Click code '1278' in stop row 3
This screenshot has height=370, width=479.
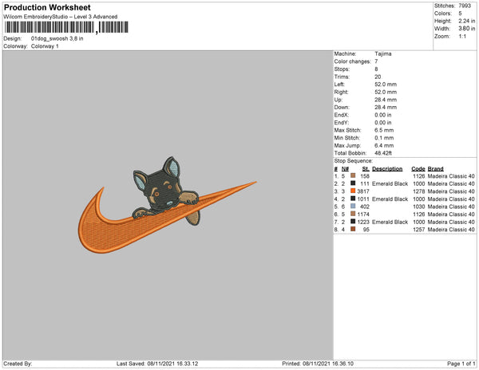[x=419, y=191]
